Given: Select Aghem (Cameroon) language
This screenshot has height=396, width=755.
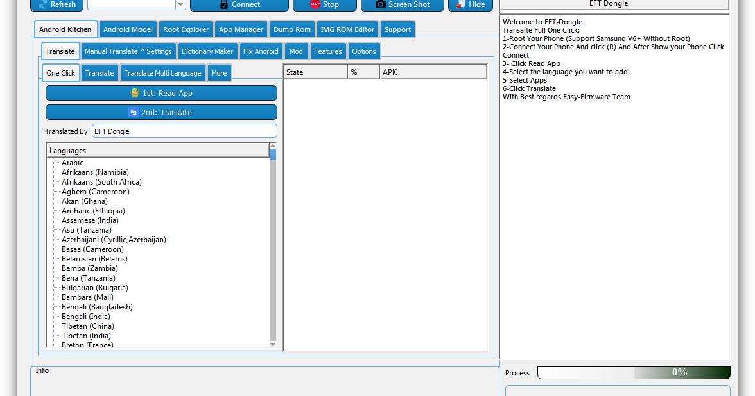Looking at the screenshot, I should 95,191.
